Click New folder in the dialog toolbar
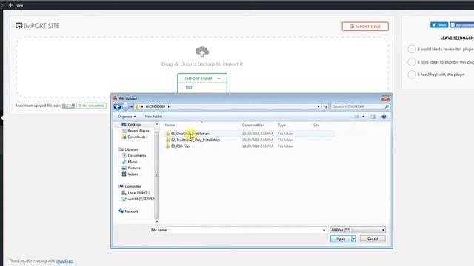 click(x=153, y=117)
